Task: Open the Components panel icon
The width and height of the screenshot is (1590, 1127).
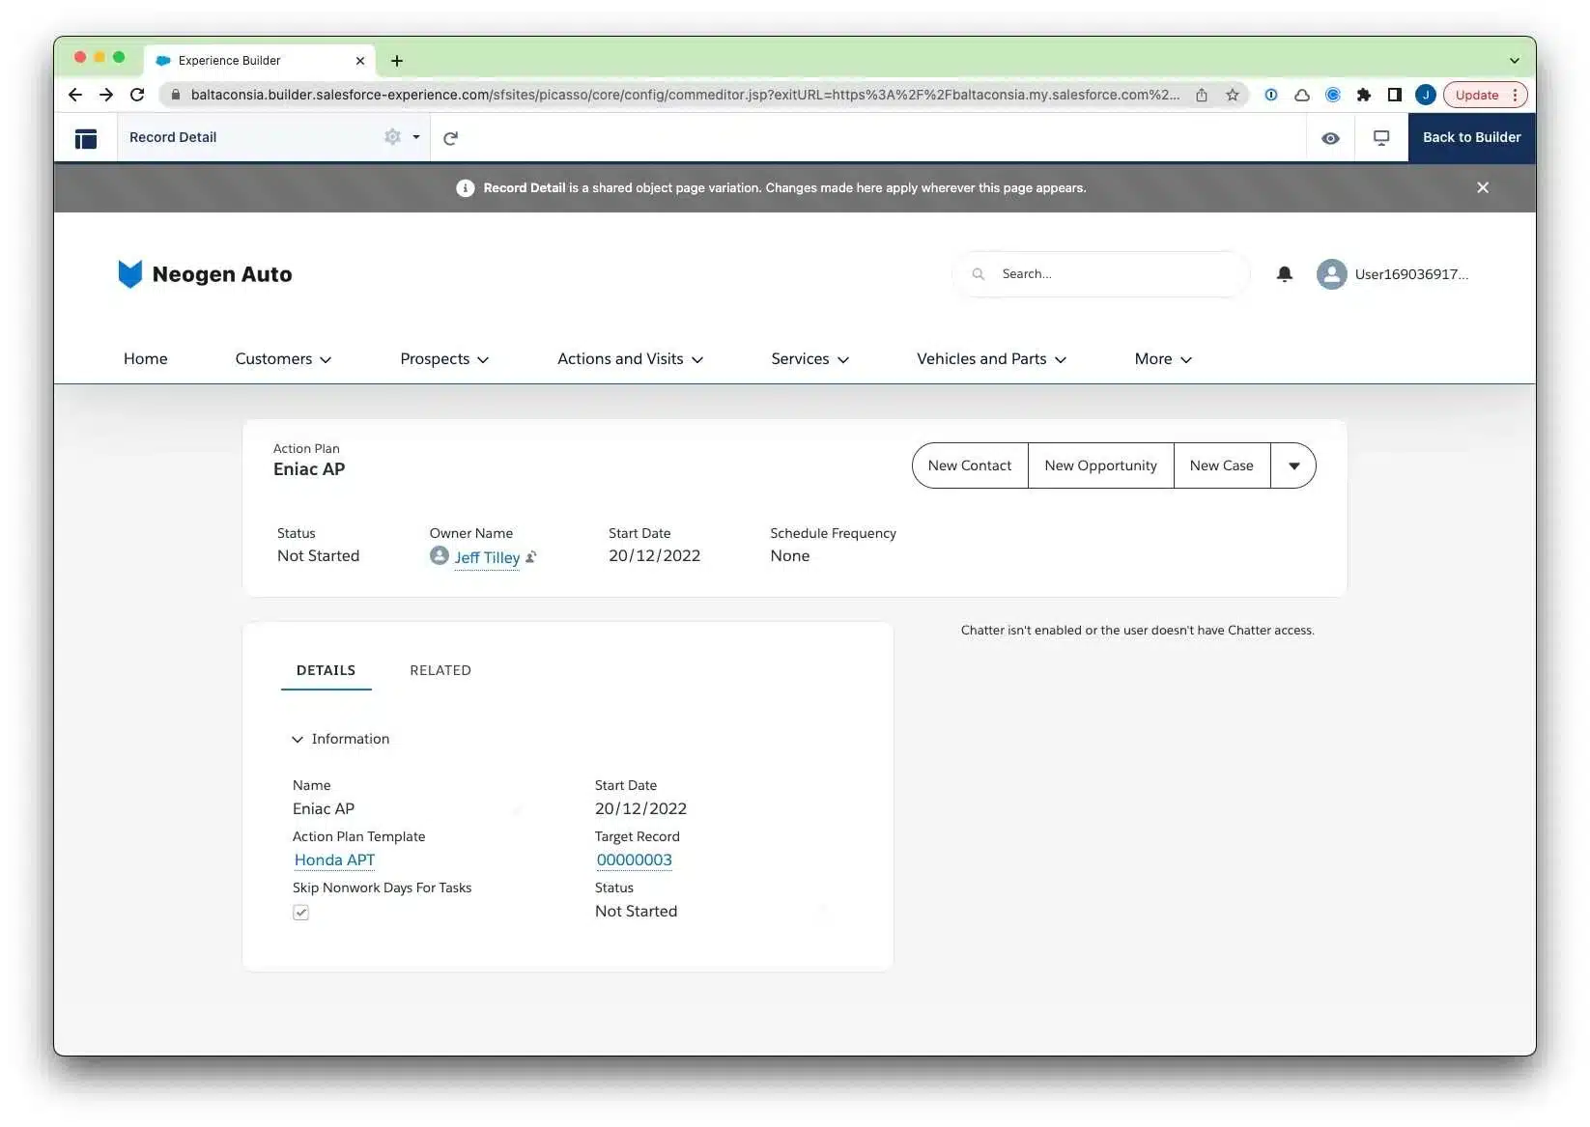Action: pyautogui.click(x=86, y=138)
